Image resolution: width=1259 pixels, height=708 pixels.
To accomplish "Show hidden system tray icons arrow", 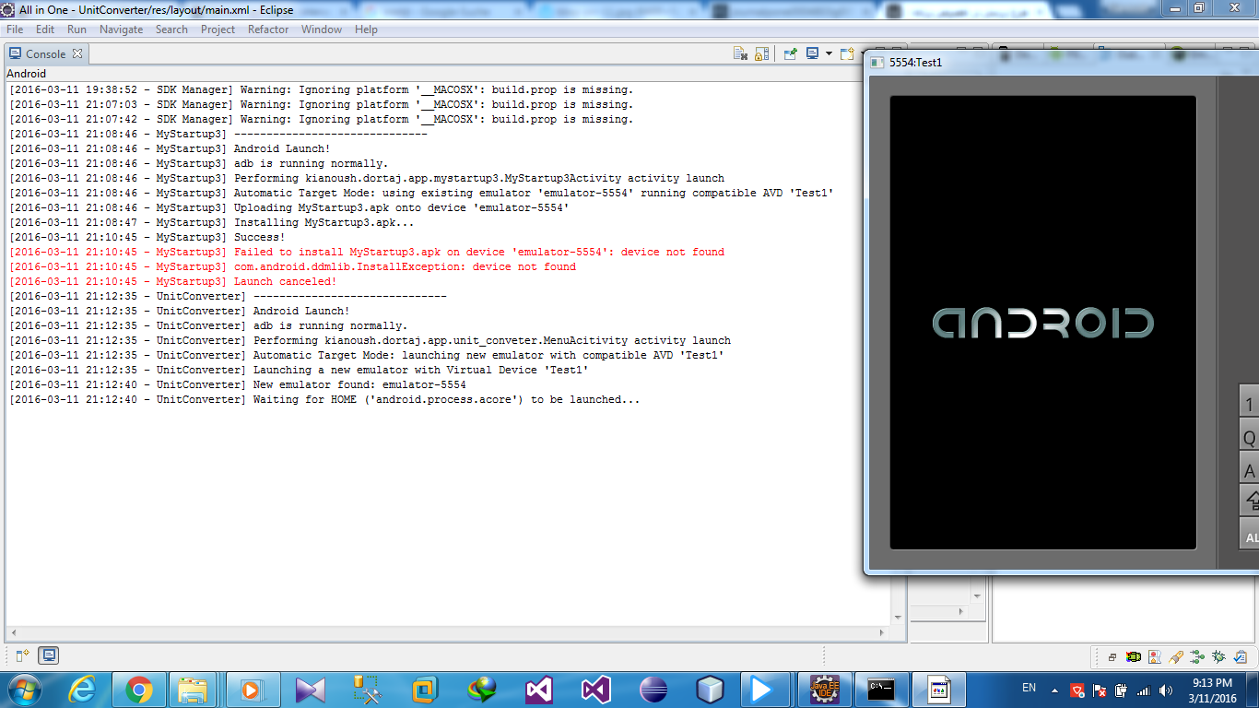I will pyautogui.click(x=1054, y=690).
